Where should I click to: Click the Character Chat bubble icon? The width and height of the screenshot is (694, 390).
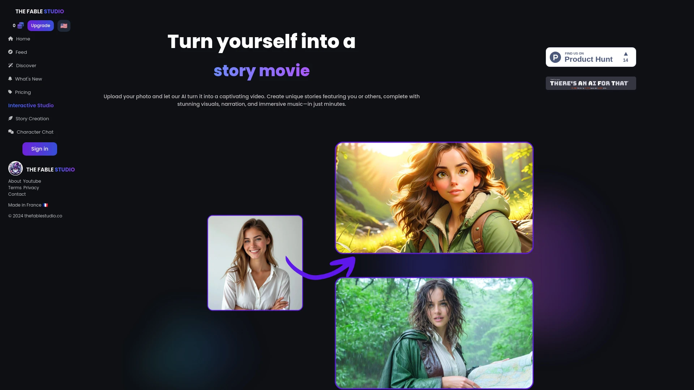coord(10,132)
